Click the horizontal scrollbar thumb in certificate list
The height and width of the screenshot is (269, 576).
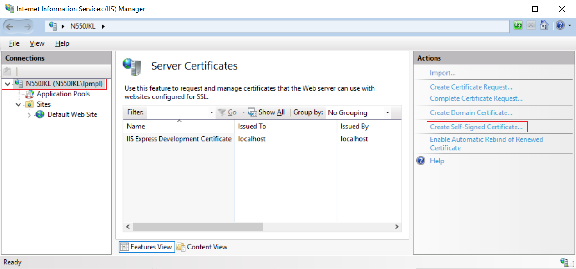(x=198, y=227)
